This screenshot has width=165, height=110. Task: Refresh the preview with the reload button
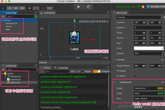coord(88,7)
